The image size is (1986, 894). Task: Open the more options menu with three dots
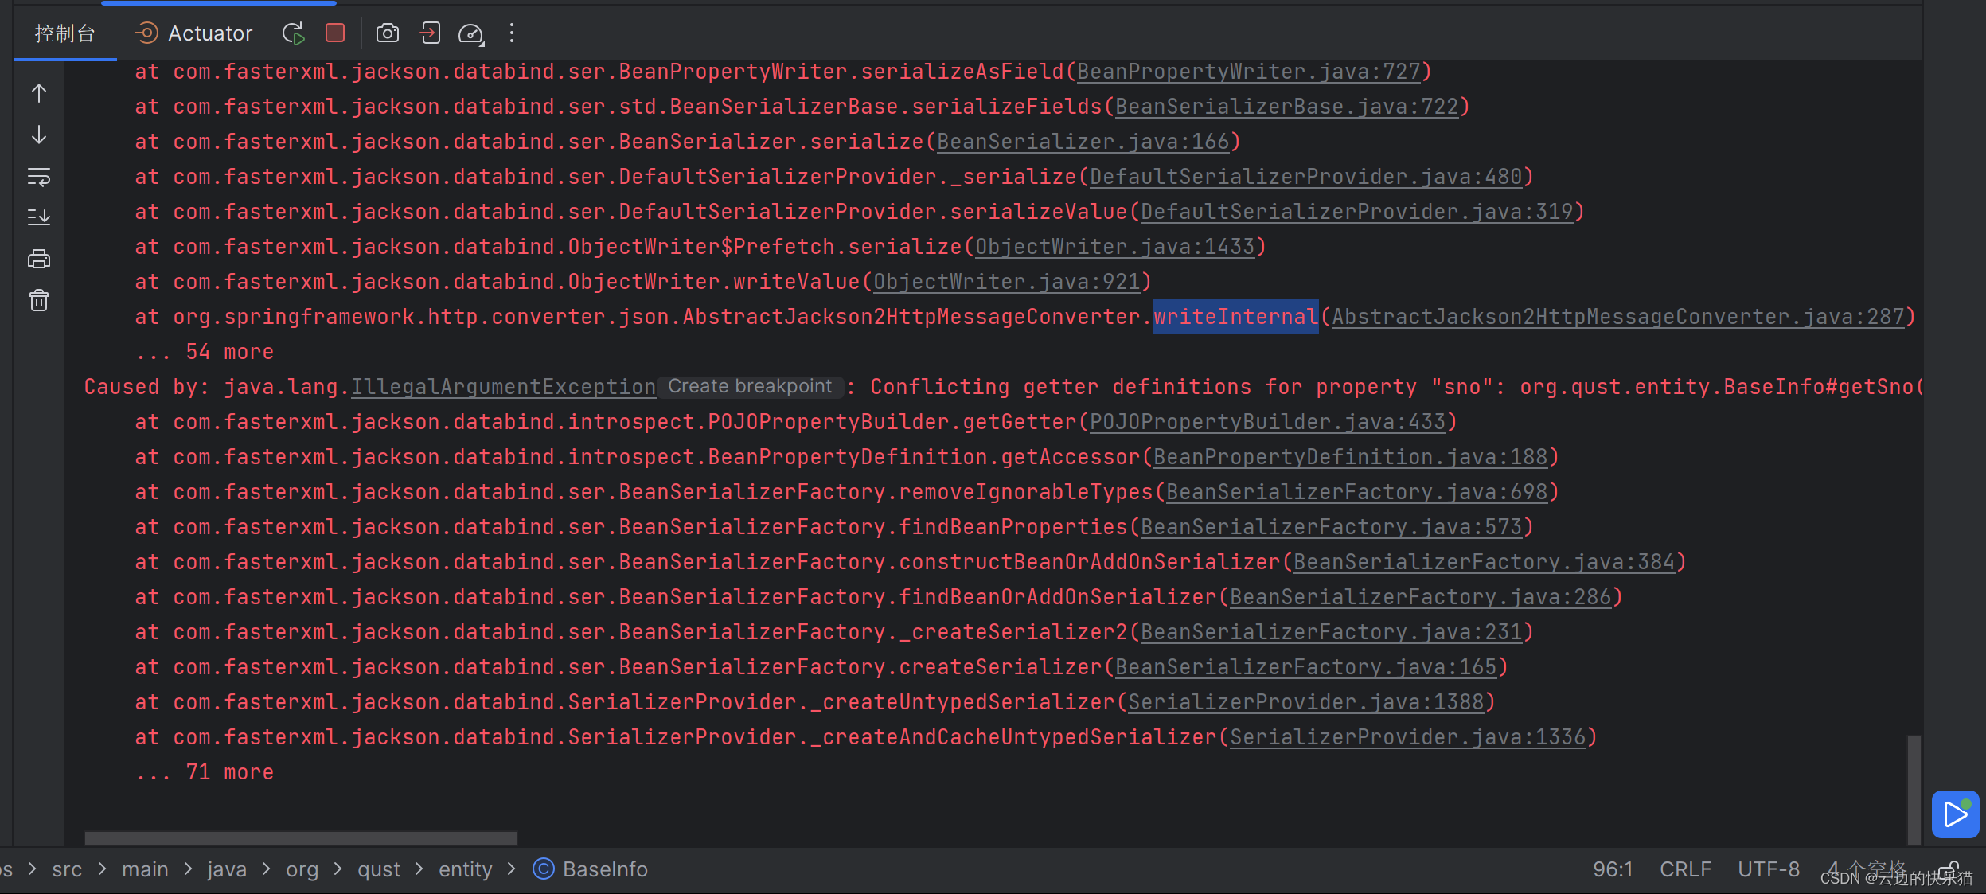click(512, 33)
